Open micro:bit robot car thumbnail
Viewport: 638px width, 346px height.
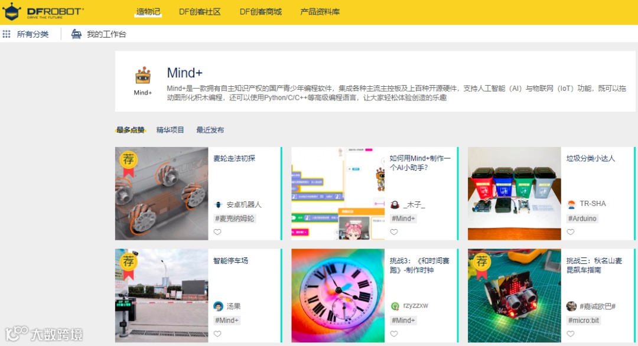[515, 296]
